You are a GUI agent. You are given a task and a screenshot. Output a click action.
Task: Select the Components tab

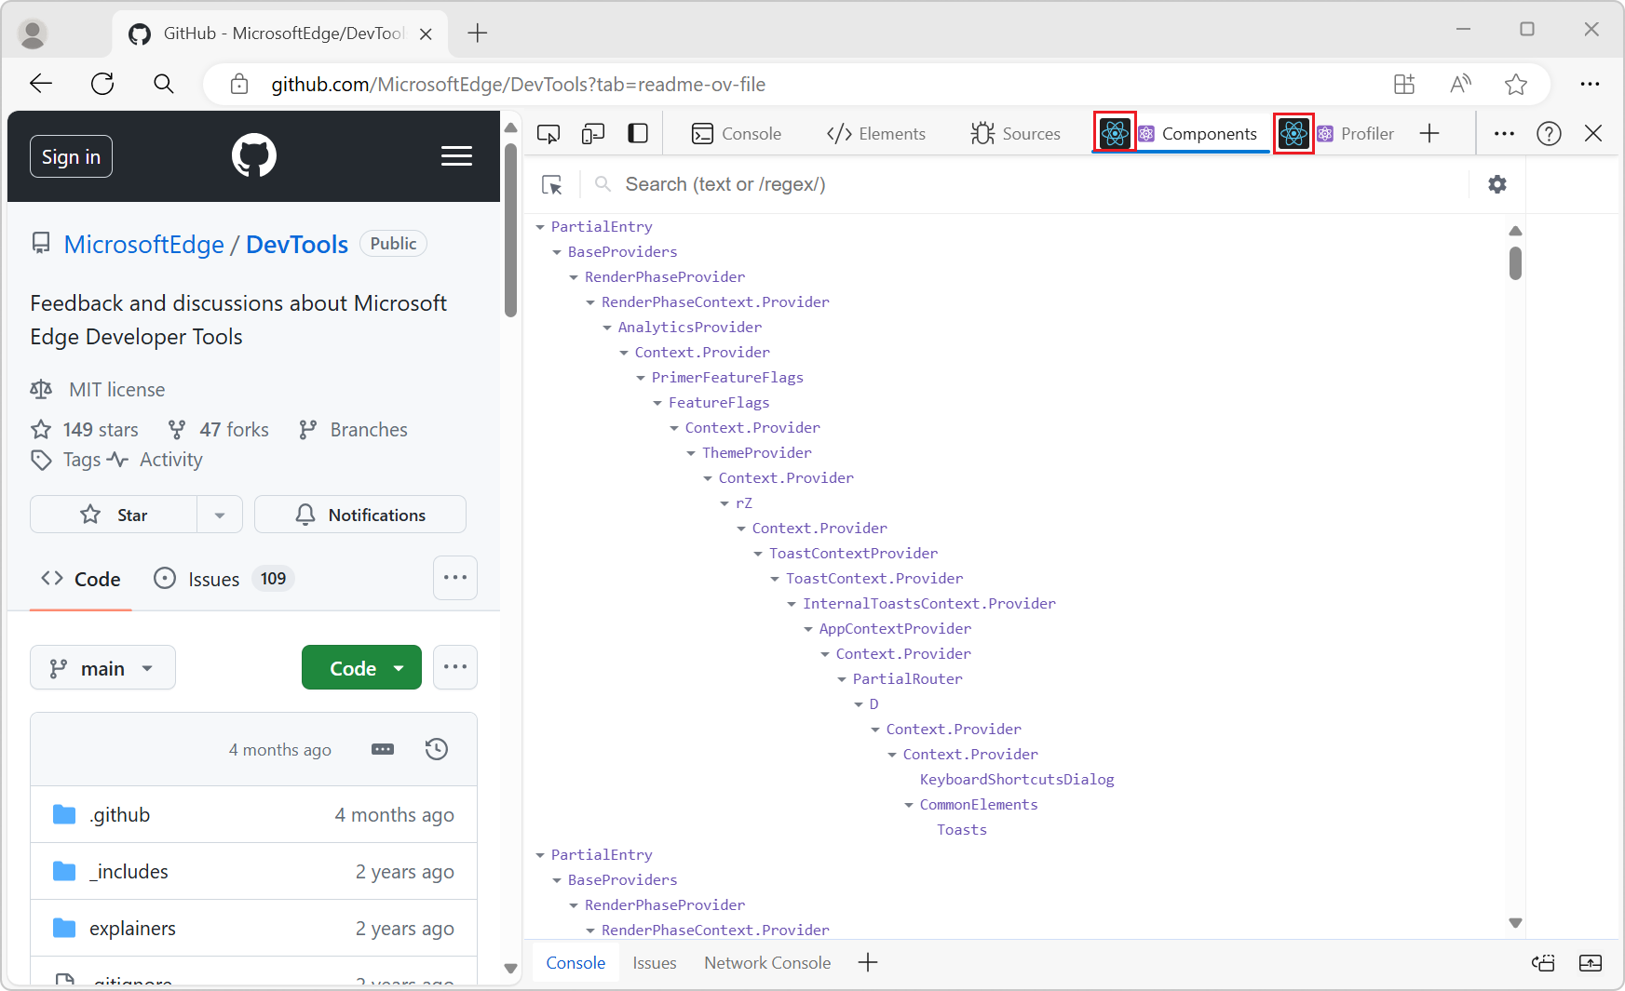pos(1198,134)
